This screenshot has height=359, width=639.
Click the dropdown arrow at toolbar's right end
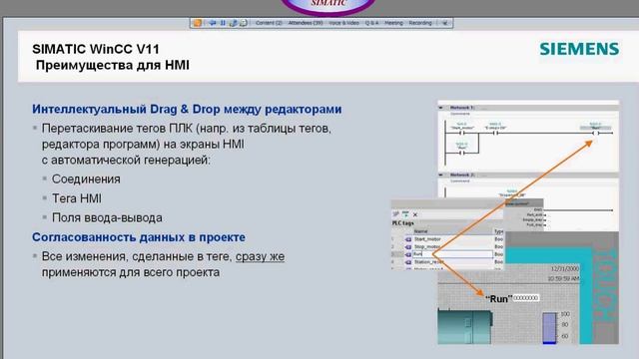(x=445, y=23)
